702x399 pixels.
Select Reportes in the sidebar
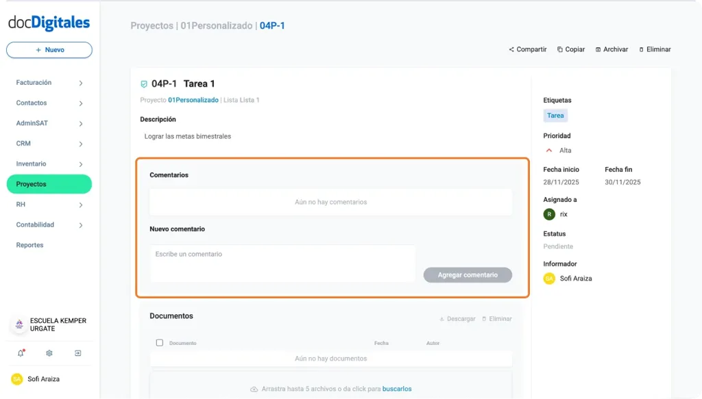pos(29,244)
